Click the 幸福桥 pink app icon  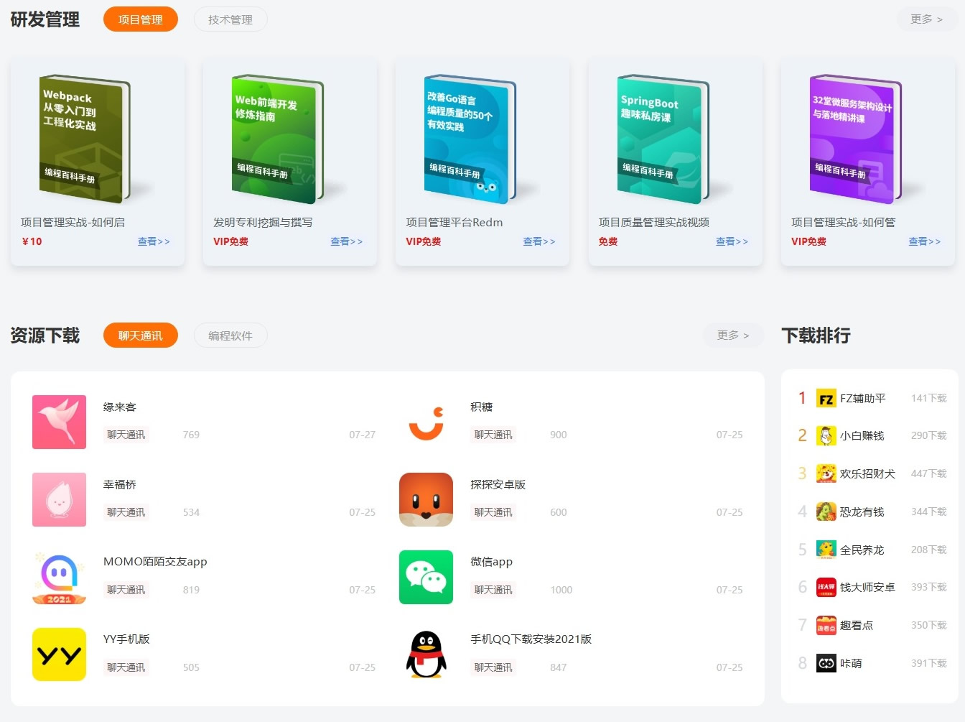(59, 499)
